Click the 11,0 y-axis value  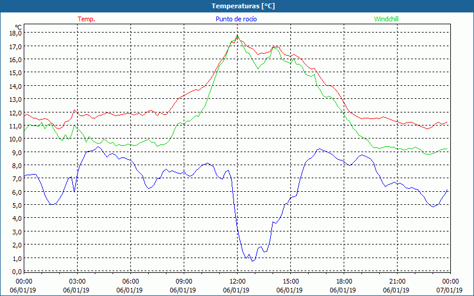pyautogui.click(x=15, y=126)
